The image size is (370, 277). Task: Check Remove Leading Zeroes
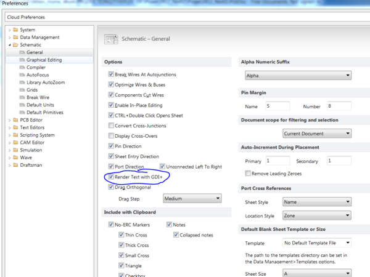(x=248, y=173)
